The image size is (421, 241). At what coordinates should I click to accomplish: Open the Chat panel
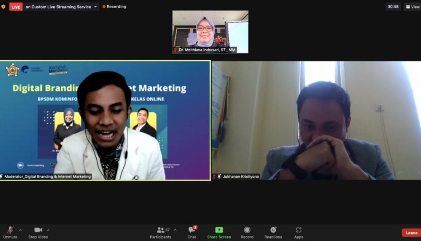pos(192,232)
